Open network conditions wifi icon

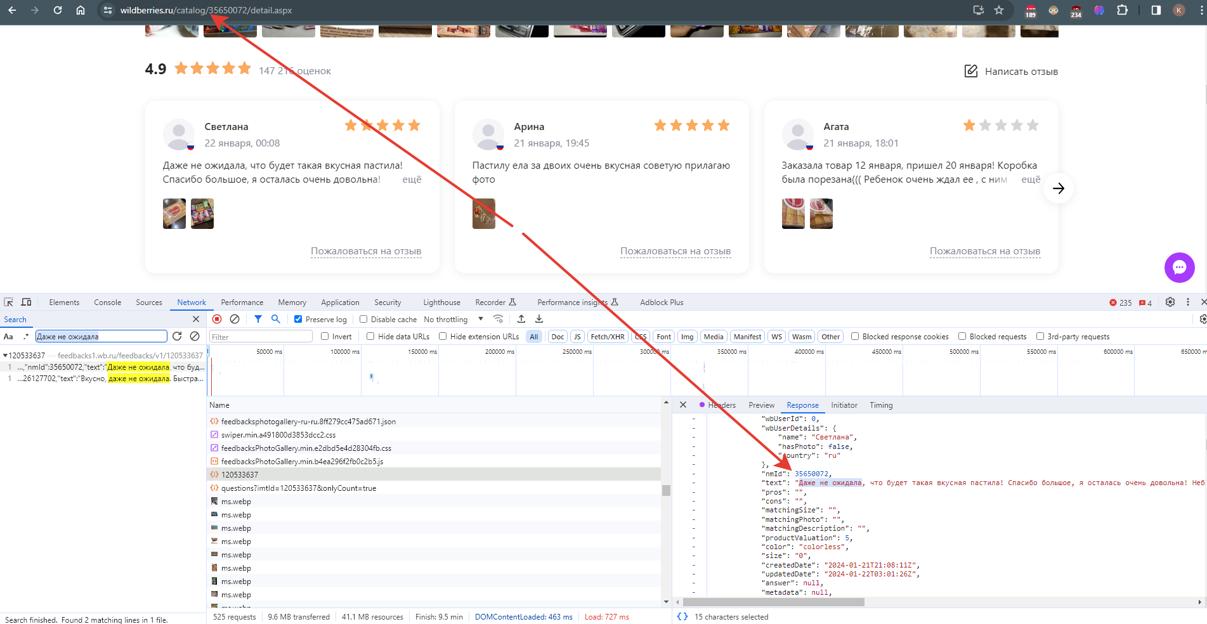click(x=499, y=319)
